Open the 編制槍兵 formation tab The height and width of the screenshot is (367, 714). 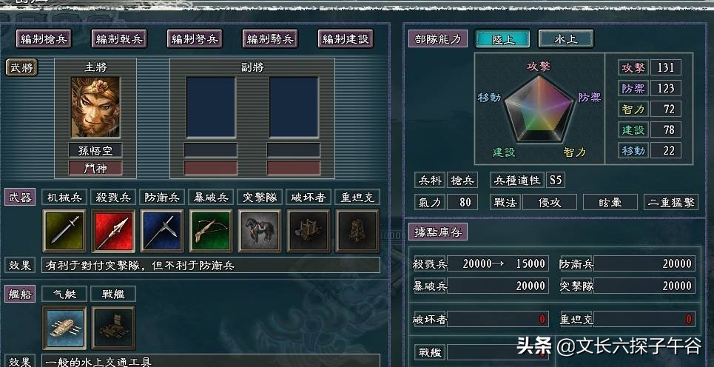[44, 38]
